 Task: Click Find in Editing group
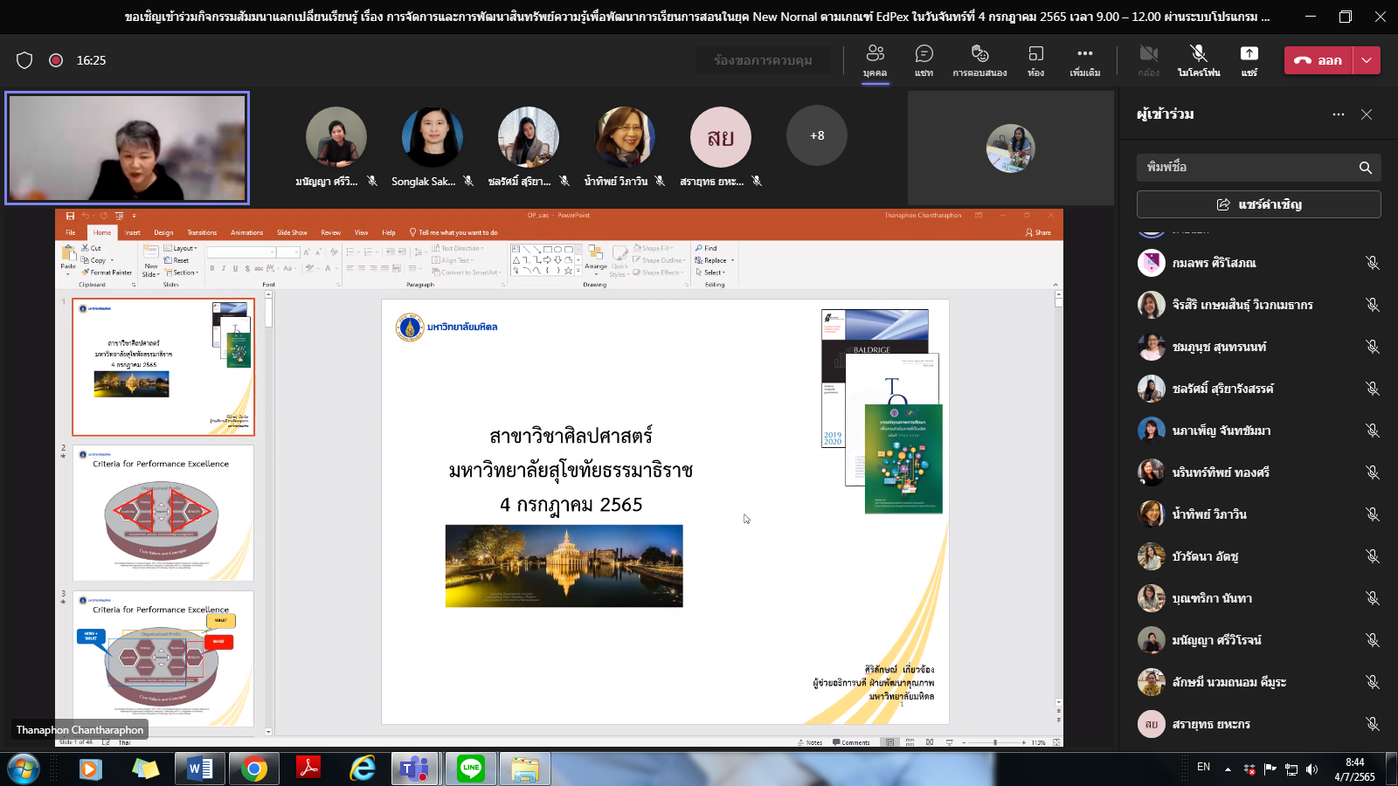[706, 248]
